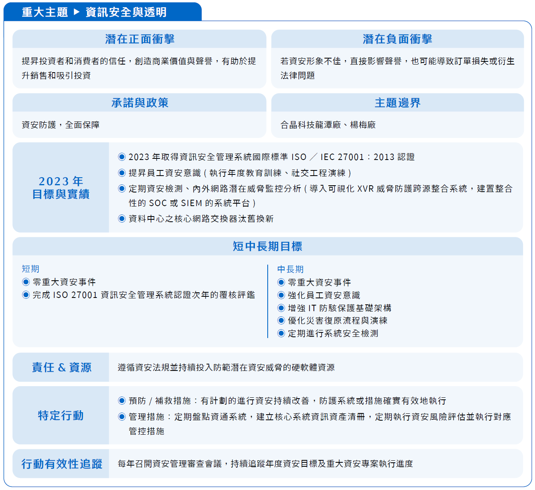Click the 承諾與政策 heading
This screenshot has width=535, height=490.
tap(140, 103)
